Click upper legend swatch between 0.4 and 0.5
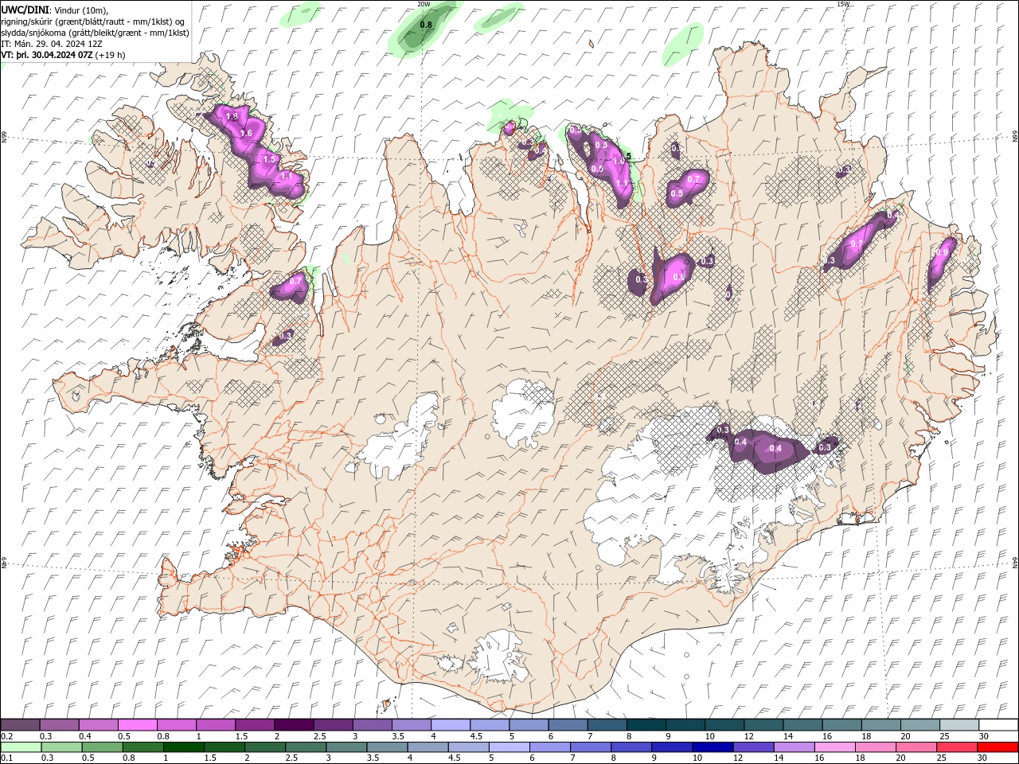The width and height of the screenshot is (1019, 764). (x=98, y=725)
